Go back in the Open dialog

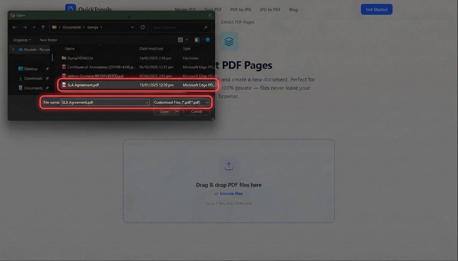coord(14,27)
